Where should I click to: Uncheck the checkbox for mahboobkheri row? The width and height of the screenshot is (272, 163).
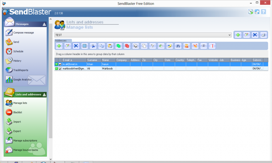tap(60, 69)
